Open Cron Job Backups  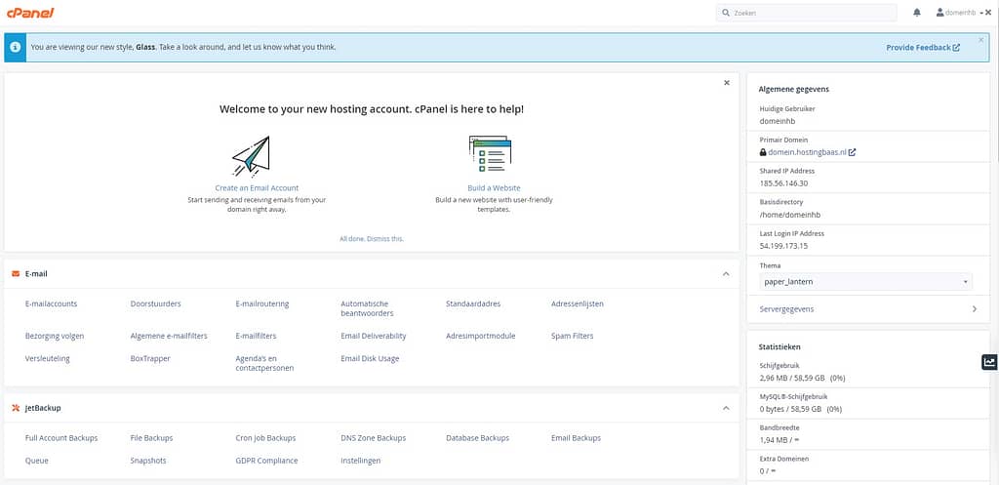(x=265, y=438)
